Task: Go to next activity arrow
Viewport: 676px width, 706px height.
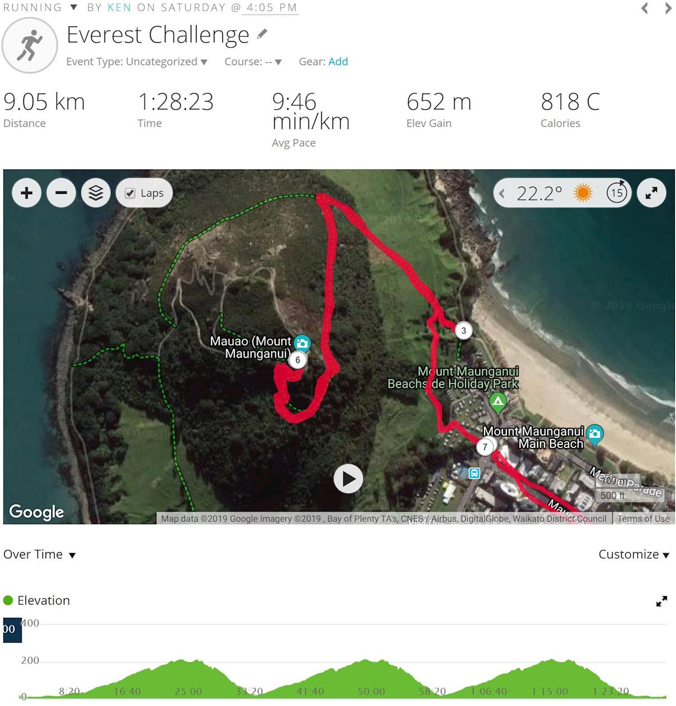Action: tap(668, 8)
